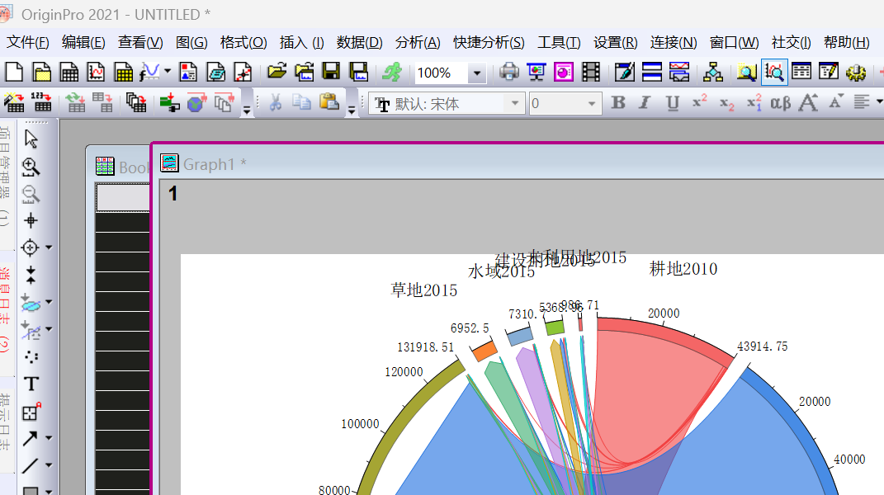The height and width of the screenshot is (495, 884).
Task: Click the 耕地2010 chord label
Action: 683,269
